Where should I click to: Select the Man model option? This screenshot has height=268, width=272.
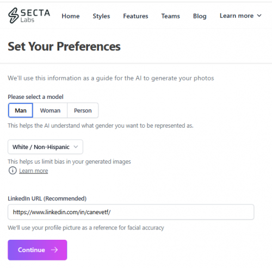coord(21,110)
